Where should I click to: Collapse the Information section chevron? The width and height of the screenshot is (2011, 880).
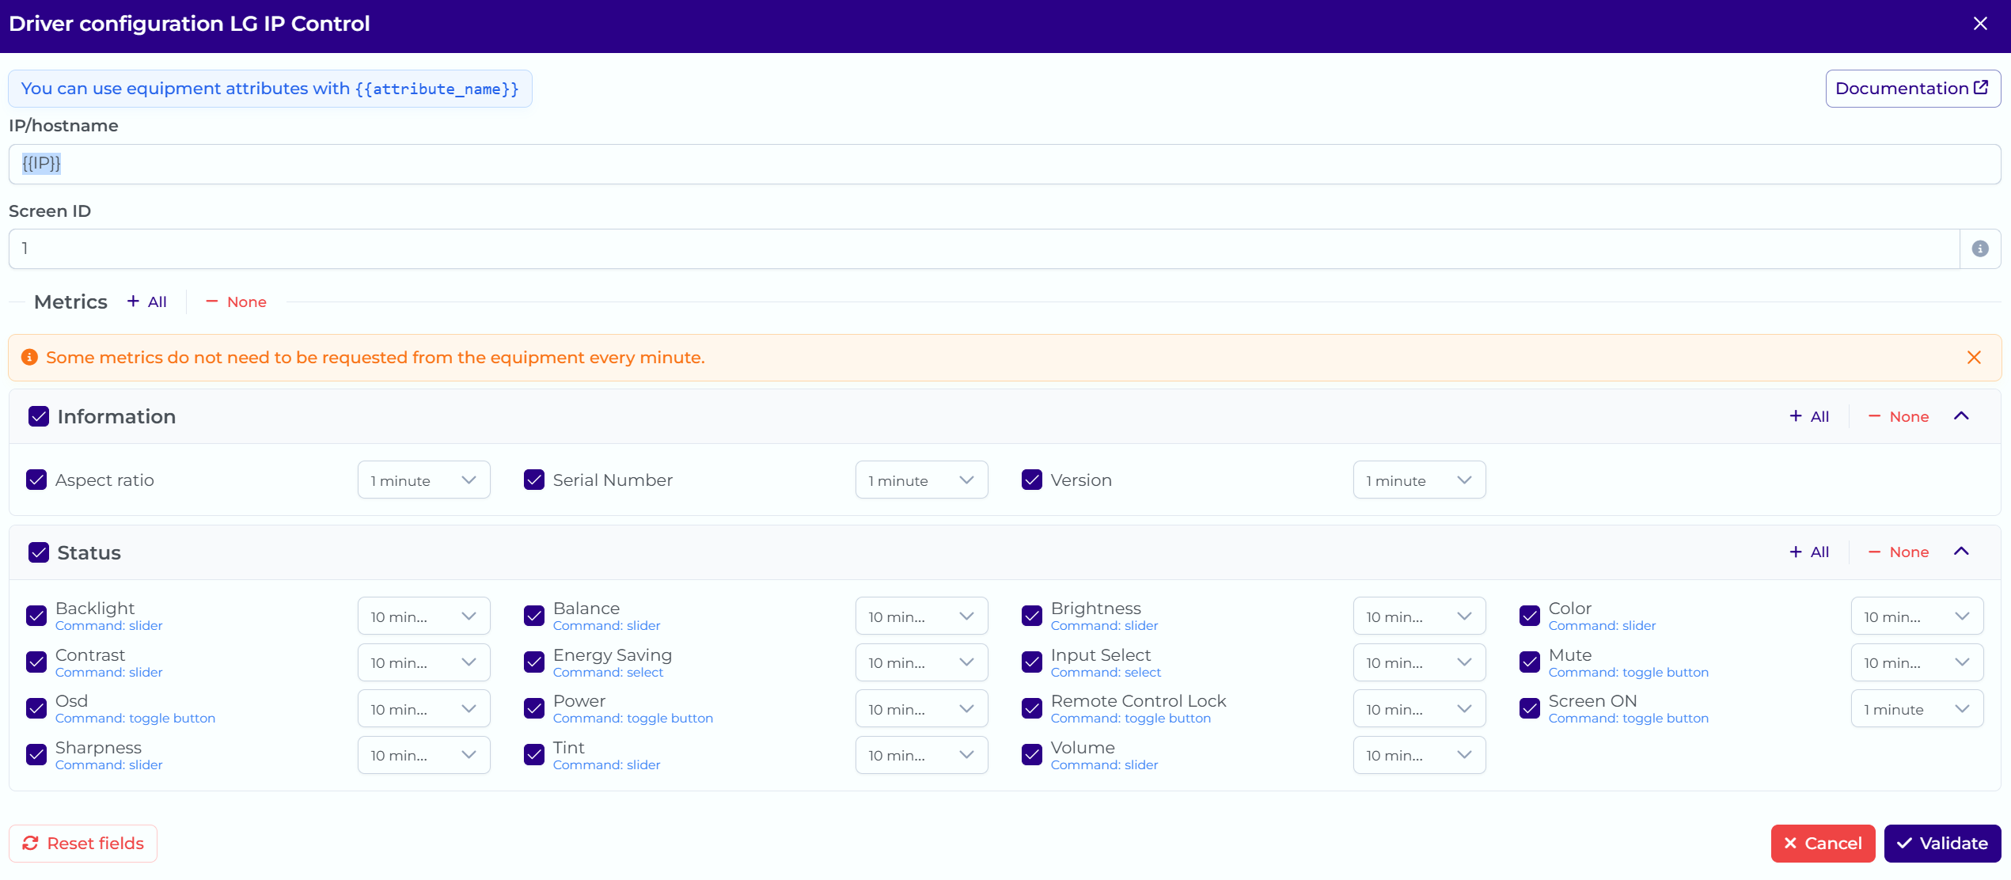coord(1961,416)
